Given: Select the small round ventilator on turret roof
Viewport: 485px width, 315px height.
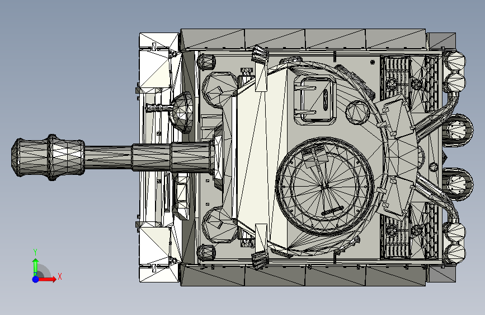Looking at the screenshot, I should 357,112.
